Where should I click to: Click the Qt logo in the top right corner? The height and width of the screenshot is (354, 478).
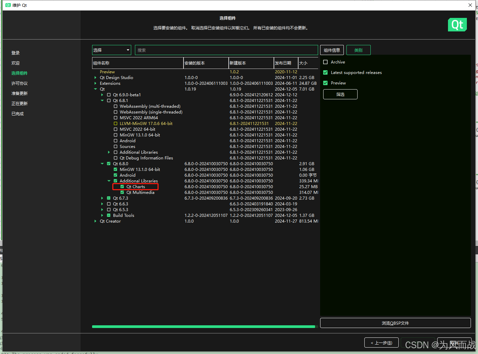coord(457,25)
